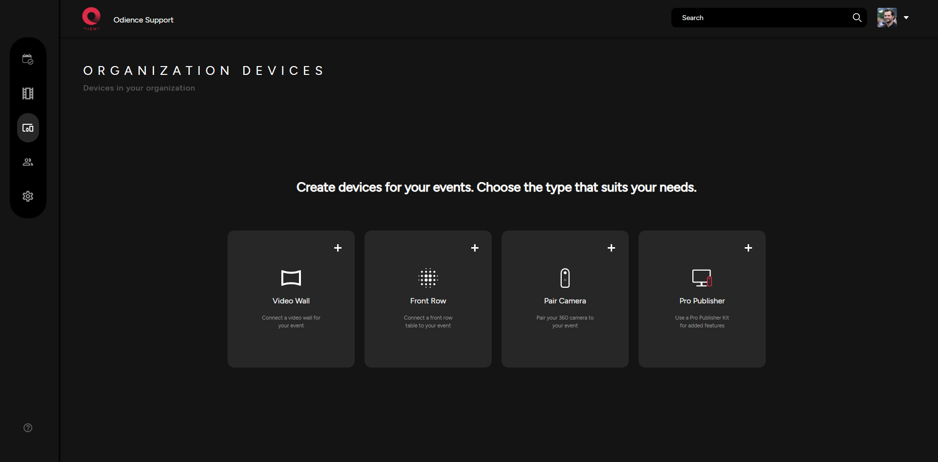Screen dimensions: 938x462
Task: Add a Pair Camera with plus button
Action: tap(611, 248)
